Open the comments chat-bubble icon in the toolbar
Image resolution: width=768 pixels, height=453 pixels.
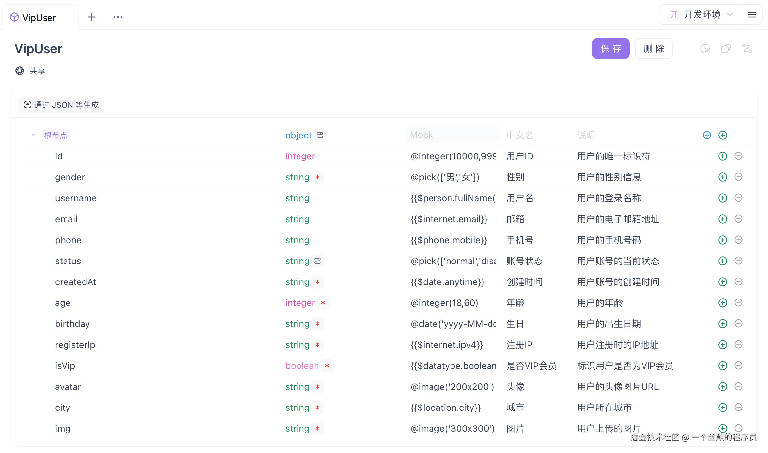(x=726, y=48)
